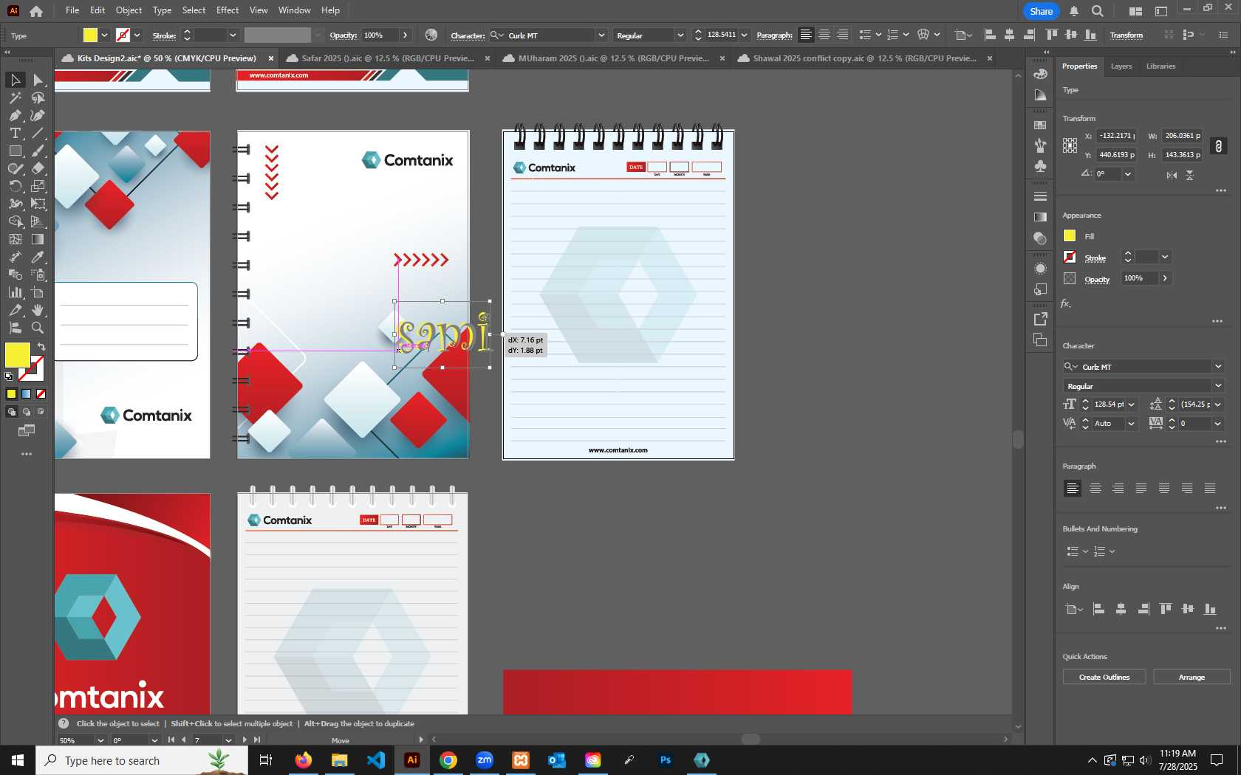The image size is (1241, 775).
Task: Expand opacity slider arrow in Appearance
Action: [x=1165, y=278]
